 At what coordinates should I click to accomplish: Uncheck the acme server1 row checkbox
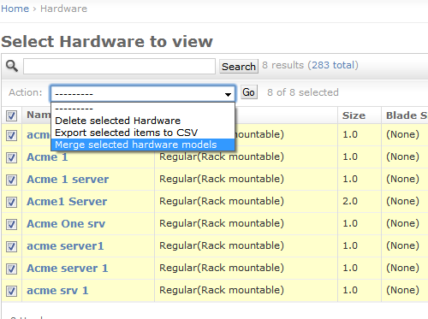pos(11,246)
